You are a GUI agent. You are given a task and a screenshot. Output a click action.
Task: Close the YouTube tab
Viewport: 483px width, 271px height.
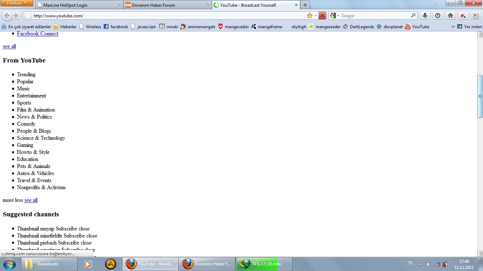tap(296, 5)
